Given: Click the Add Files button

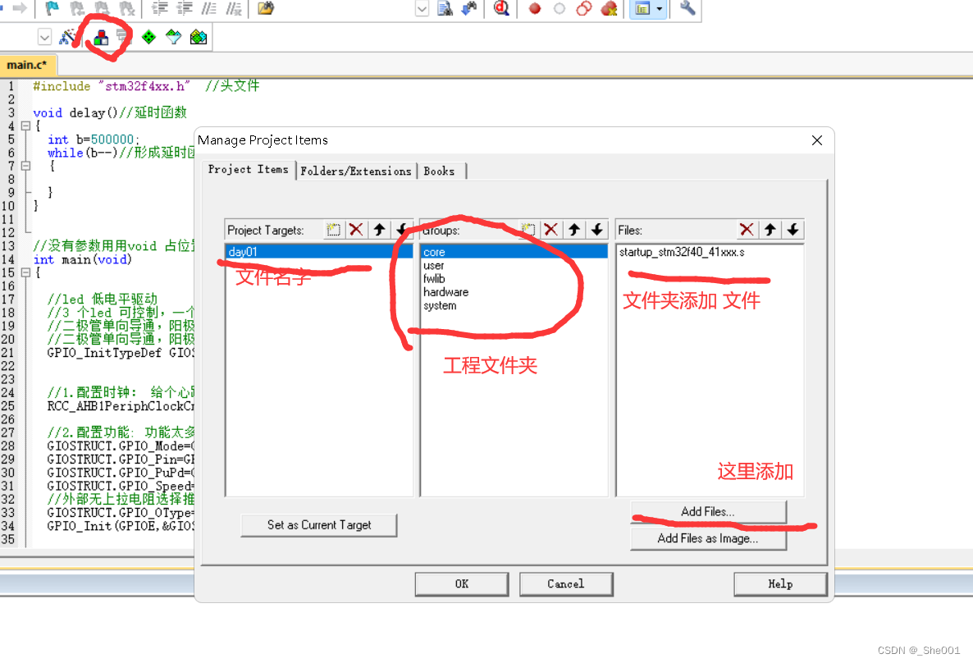Looking at the screenshot, I should coord(707,511).
